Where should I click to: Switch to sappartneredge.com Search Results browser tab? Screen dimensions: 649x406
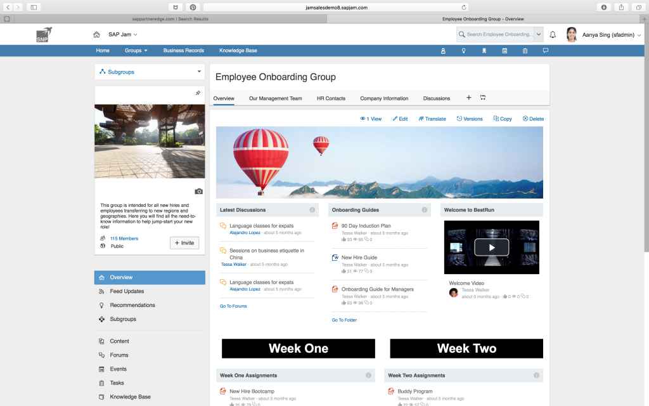click(170, 18)
